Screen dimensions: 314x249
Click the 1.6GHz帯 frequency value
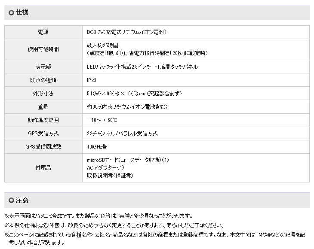coord(98,147)
